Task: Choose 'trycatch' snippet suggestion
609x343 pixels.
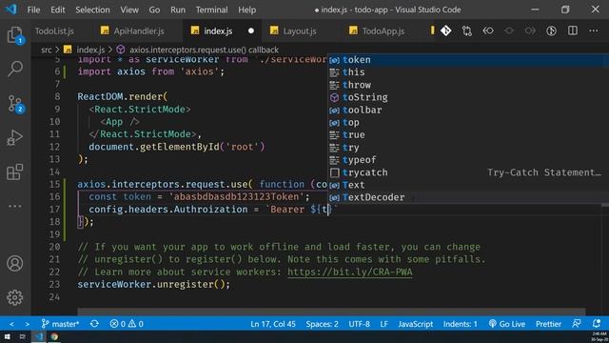Action: (x=468, y=172)
